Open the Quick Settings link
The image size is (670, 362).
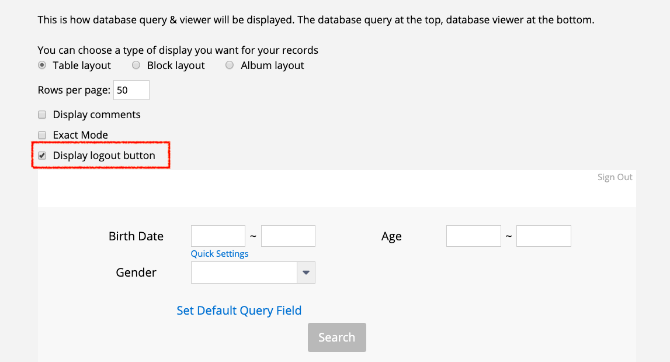pos(219,254)
